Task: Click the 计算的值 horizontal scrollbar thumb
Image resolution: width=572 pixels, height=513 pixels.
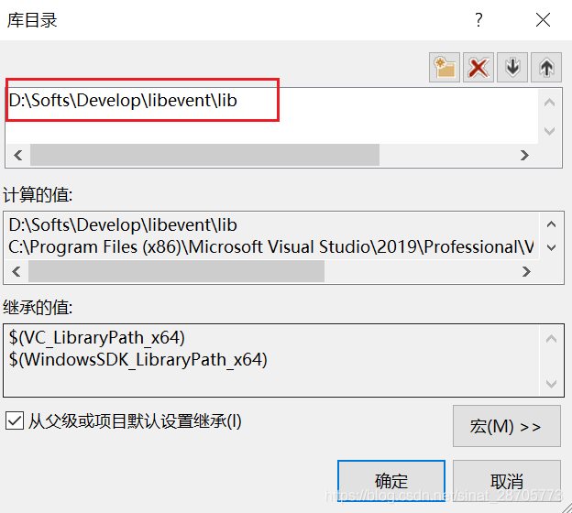Action: click(x=177, y=272)
